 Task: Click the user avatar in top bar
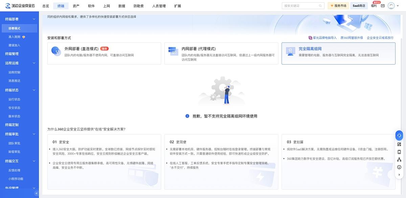pos(391,6)
